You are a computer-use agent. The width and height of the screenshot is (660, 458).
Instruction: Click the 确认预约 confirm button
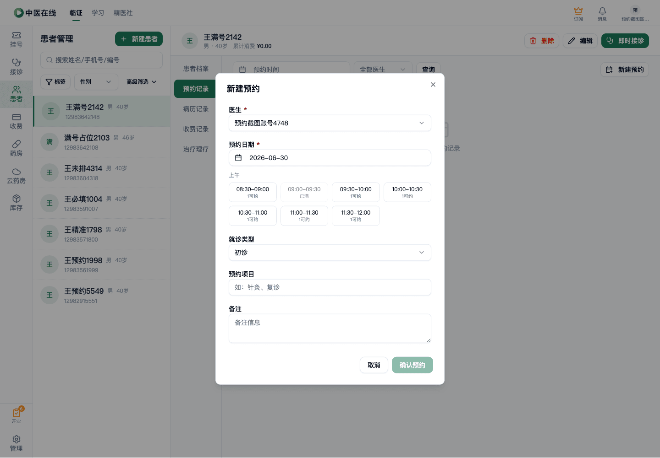coord(412,365)
